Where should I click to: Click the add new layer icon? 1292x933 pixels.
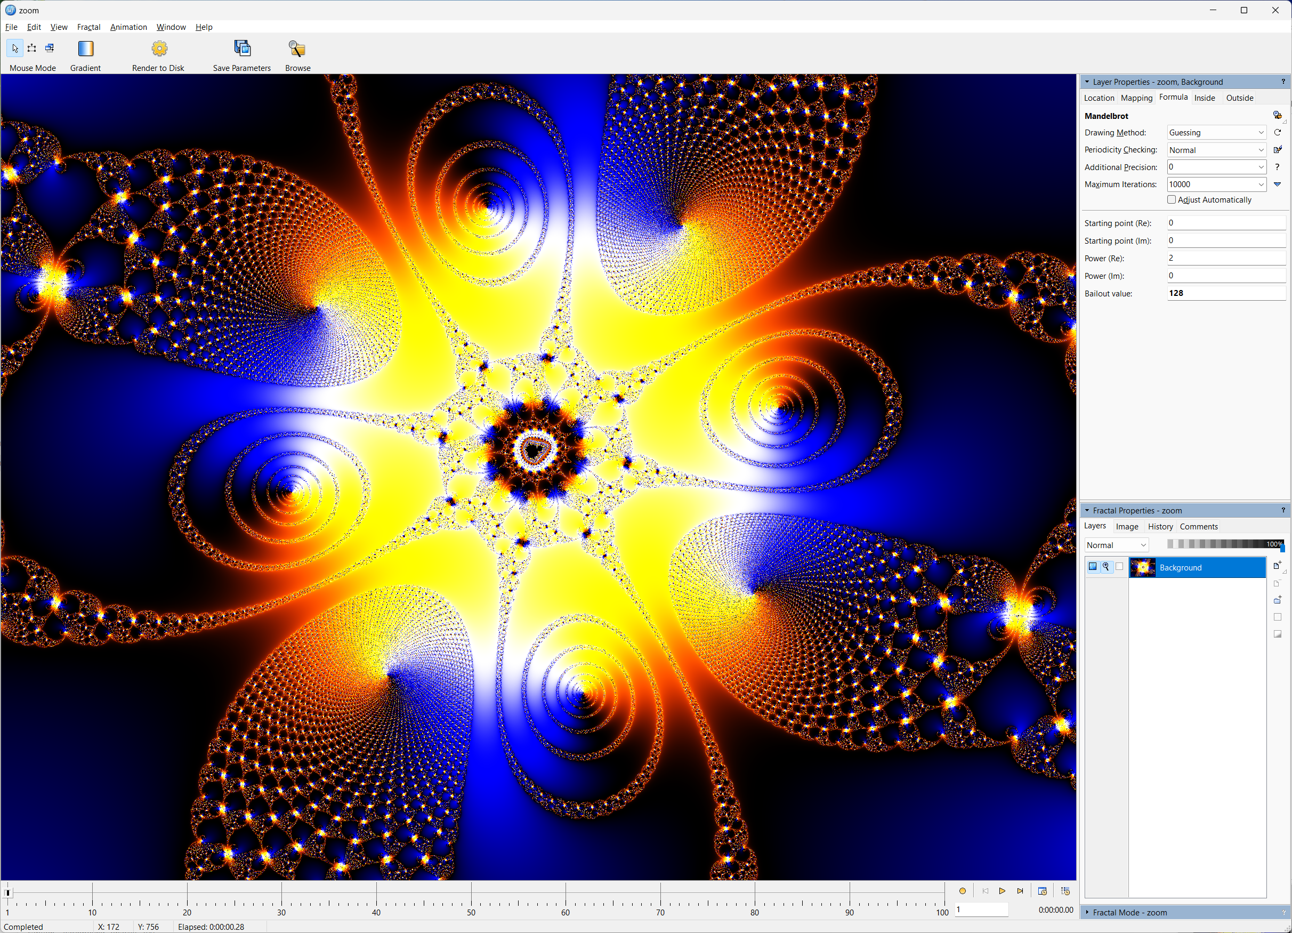click(1277, 566)
